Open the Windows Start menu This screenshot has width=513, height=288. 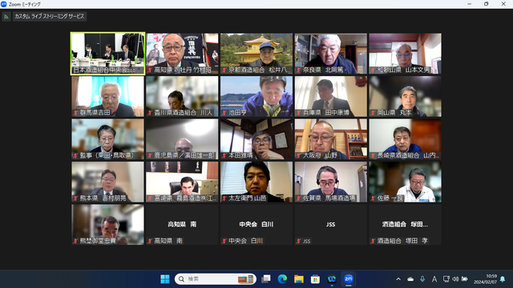pos(165,279)
